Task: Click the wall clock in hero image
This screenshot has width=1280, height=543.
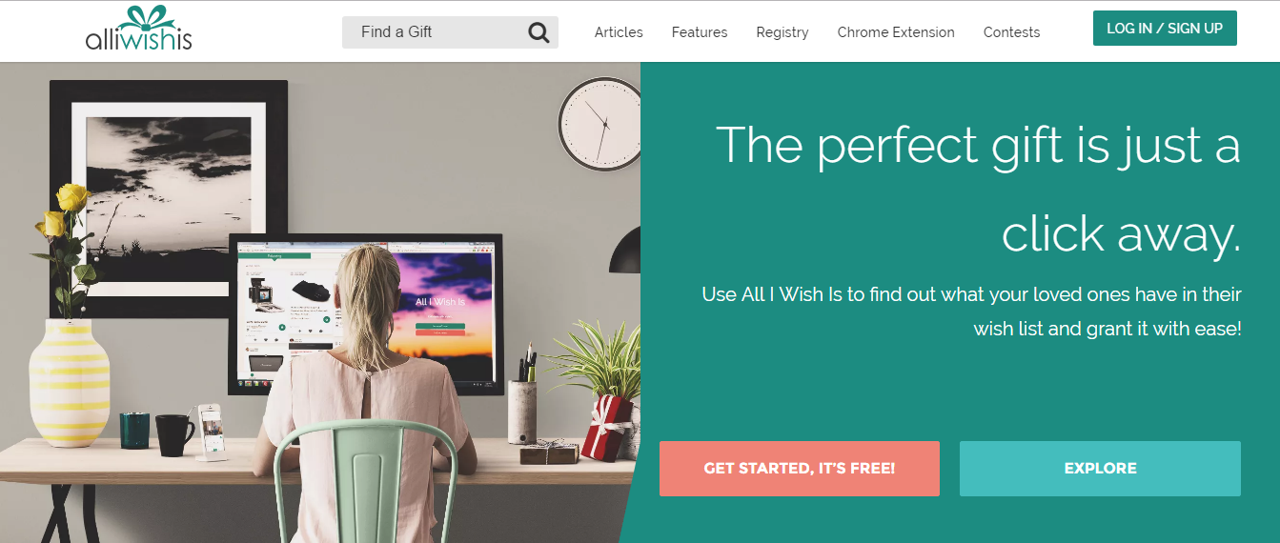Action: point(598,124)
